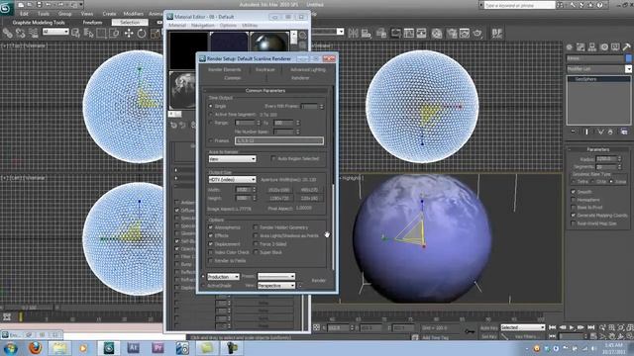Enable the Force 2-Sided checkbox
The height and width of the screenshot is (356, 634).
point(256,244)
